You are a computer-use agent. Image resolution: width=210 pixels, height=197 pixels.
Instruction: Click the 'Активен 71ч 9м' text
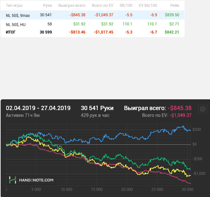pyautogui.click(x=23, y=115)
